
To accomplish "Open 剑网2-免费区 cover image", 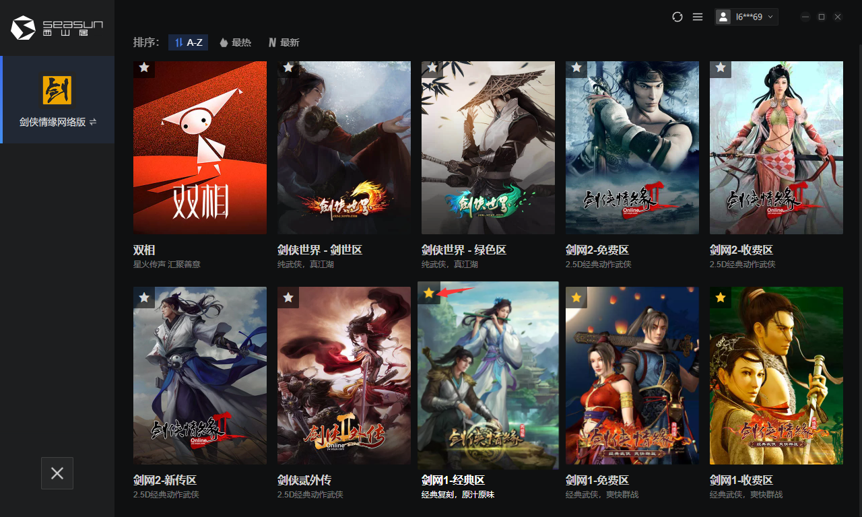I will [632, 147].
